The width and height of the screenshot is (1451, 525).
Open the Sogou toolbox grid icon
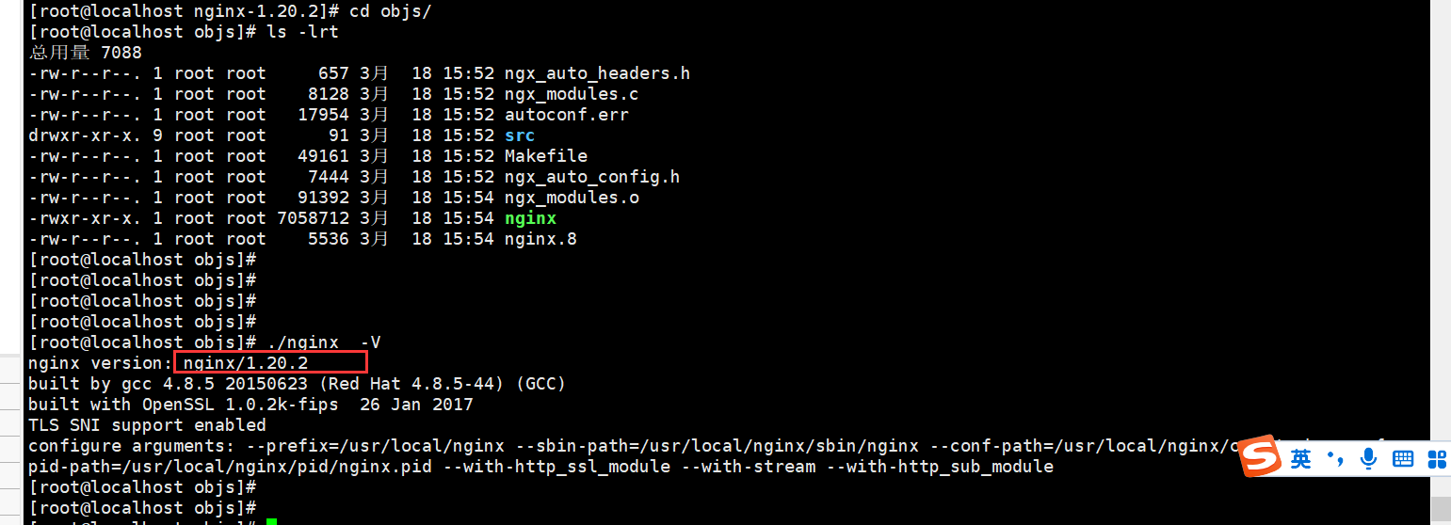(1437, 459)
